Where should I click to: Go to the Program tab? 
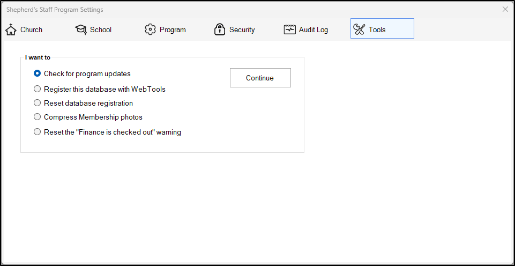[173, 29]
